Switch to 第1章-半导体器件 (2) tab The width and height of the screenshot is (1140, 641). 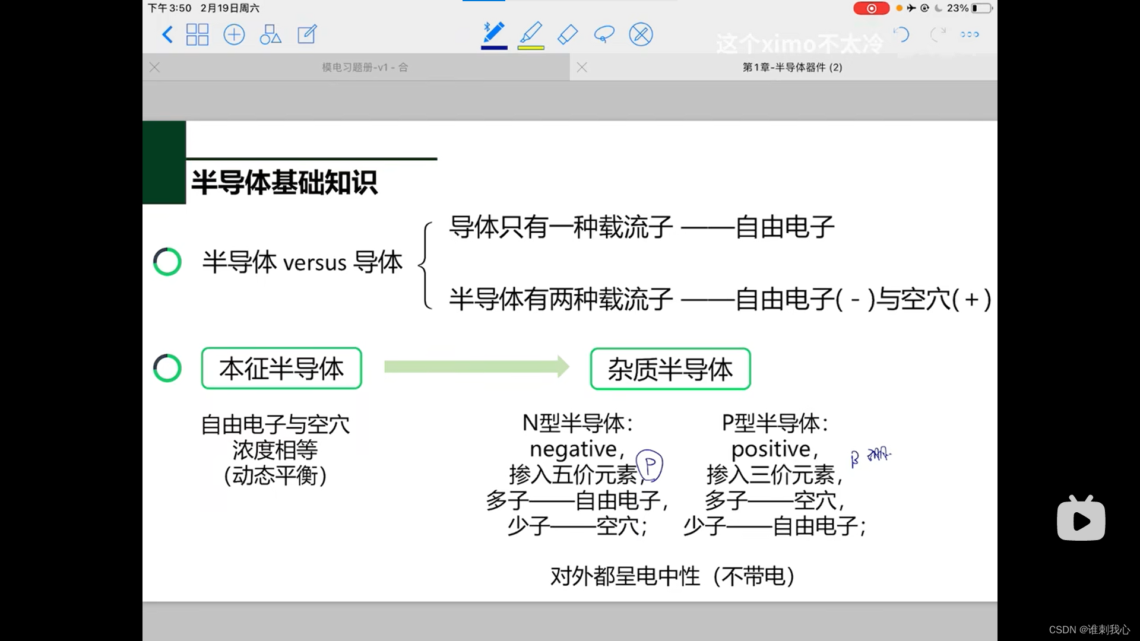pyautogui.click(x=792, y=68)
